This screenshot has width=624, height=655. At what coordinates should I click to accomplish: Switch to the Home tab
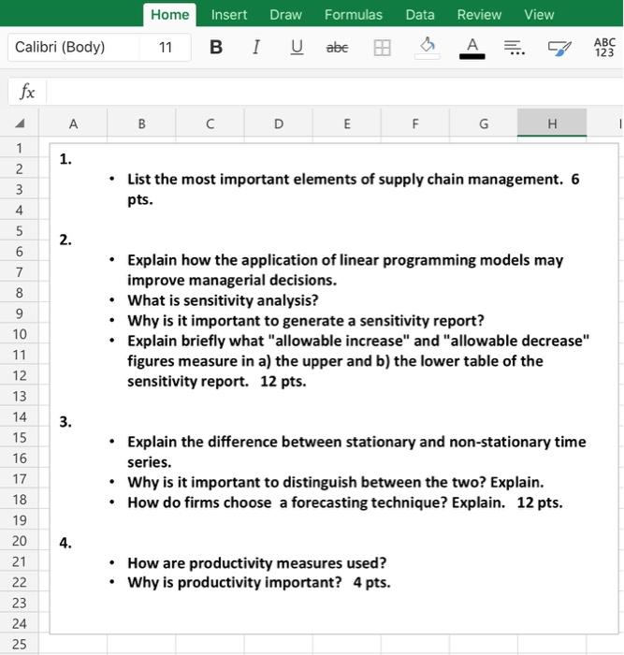click(x=169, y=15)
